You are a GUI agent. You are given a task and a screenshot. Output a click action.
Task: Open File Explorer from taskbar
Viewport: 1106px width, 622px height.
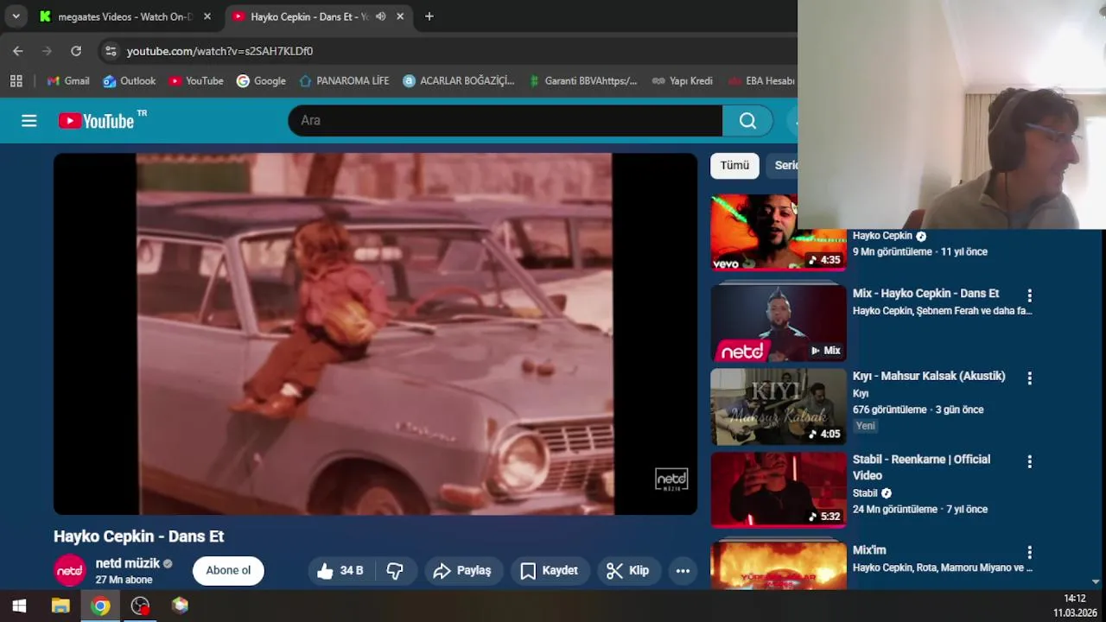click(60, 606)
